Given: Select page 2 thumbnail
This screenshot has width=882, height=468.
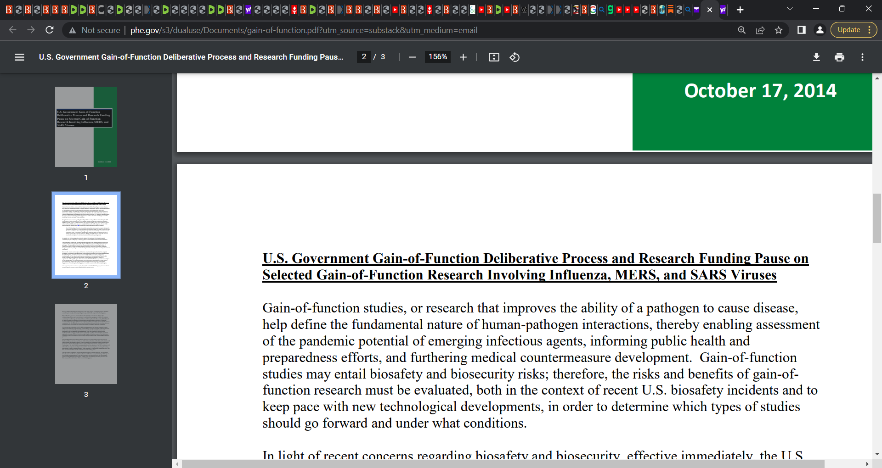Looking at the screenshot, I should tap(86, 235).
